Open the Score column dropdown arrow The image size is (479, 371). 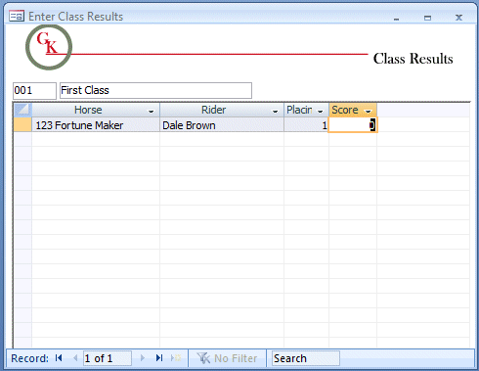point(369,112)
